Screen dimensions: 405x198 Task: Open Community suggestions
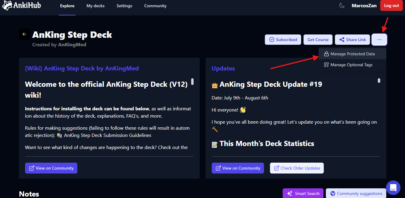(356, 193)
